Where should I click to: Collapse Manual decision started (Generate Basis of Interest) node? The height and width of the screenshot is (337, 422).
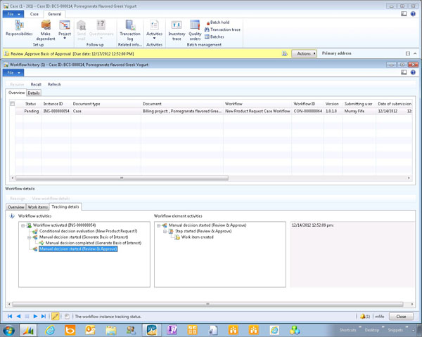tap(29, 237)
